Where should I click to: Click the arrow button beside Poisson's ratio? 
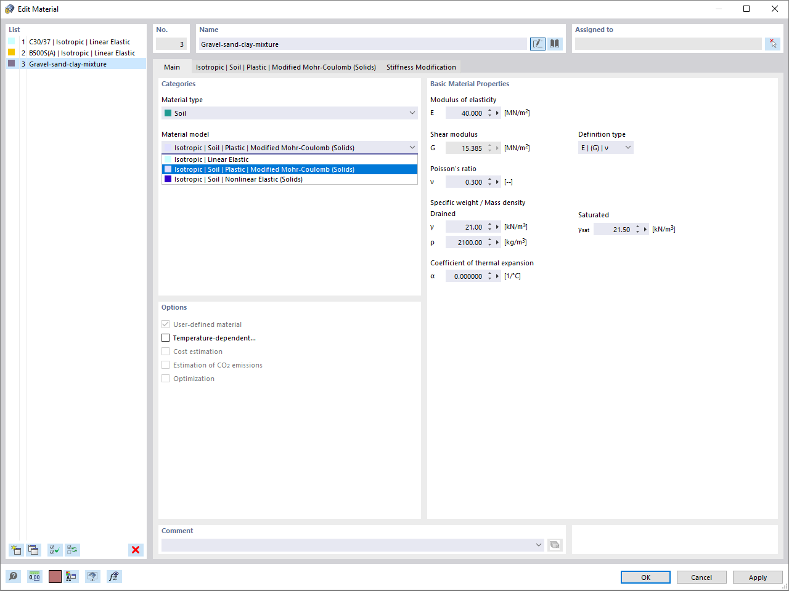(x=497, y=182)
